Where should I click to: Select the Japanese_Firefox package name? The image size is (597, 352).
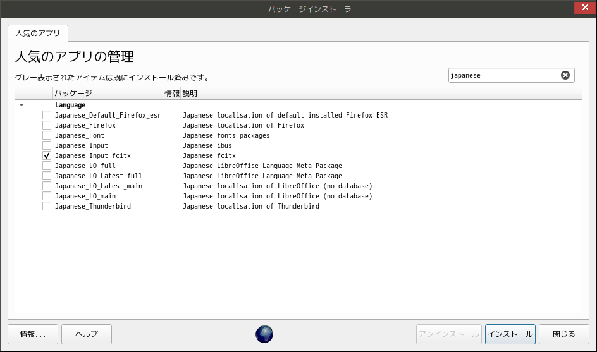(85, 125)
